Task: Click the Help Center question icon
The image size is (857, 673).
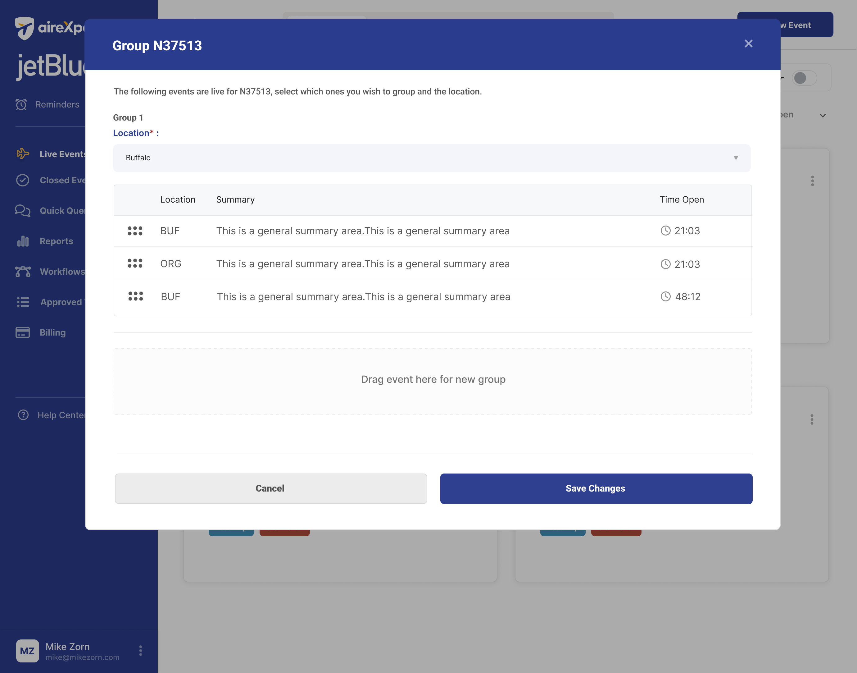Action: tap(23, 415)
